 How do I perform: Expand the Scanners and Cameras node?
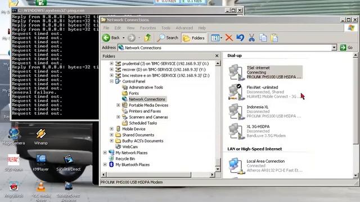coord(118,117)
